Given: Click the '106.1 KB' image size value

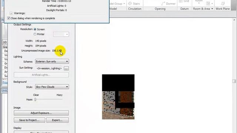Looking at the screenshot, I should pos(57,51).
